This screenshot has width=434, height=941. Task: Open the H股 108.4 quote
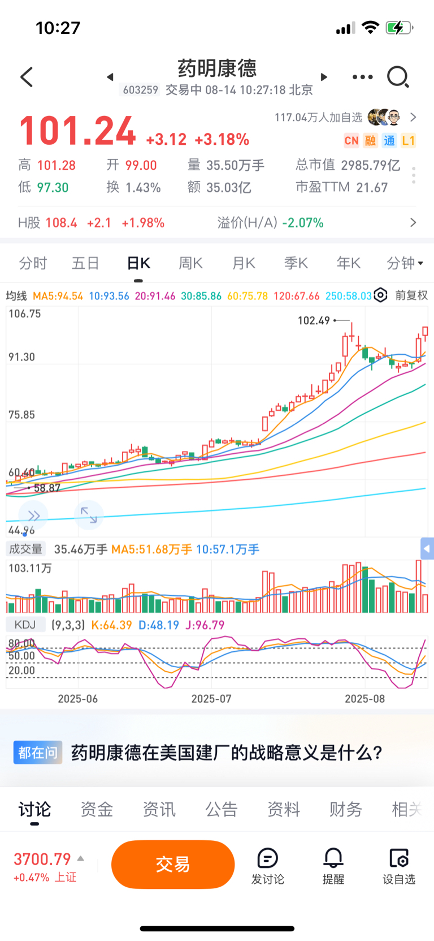coord(91,222)
